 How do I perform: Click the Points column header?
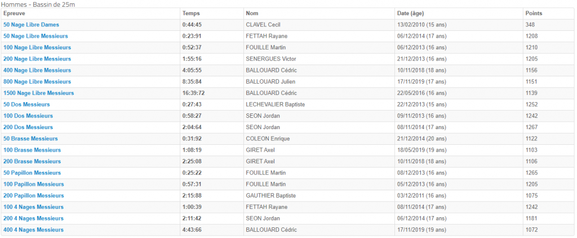tap(534, 13)
